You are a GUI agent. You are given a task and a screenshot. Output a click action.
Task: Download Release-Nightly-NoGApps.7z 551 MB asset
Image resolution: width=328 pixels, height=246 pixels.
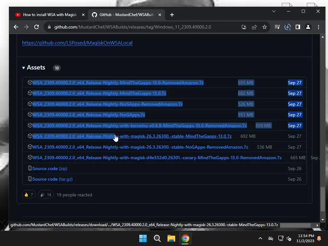pyautogui.click(x=89, y=115)
